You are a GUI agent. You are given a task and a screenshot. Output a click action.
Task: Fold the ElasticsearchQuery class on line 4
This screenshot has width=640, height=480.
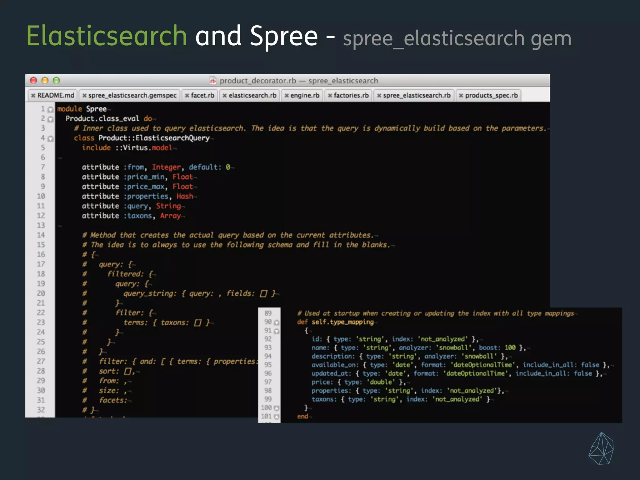pos(50,139)
